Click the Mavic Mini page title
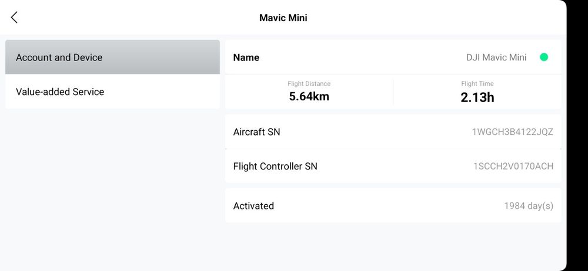Image resolution: width=588 pixels, height=271 pixels. coord(283,18)
